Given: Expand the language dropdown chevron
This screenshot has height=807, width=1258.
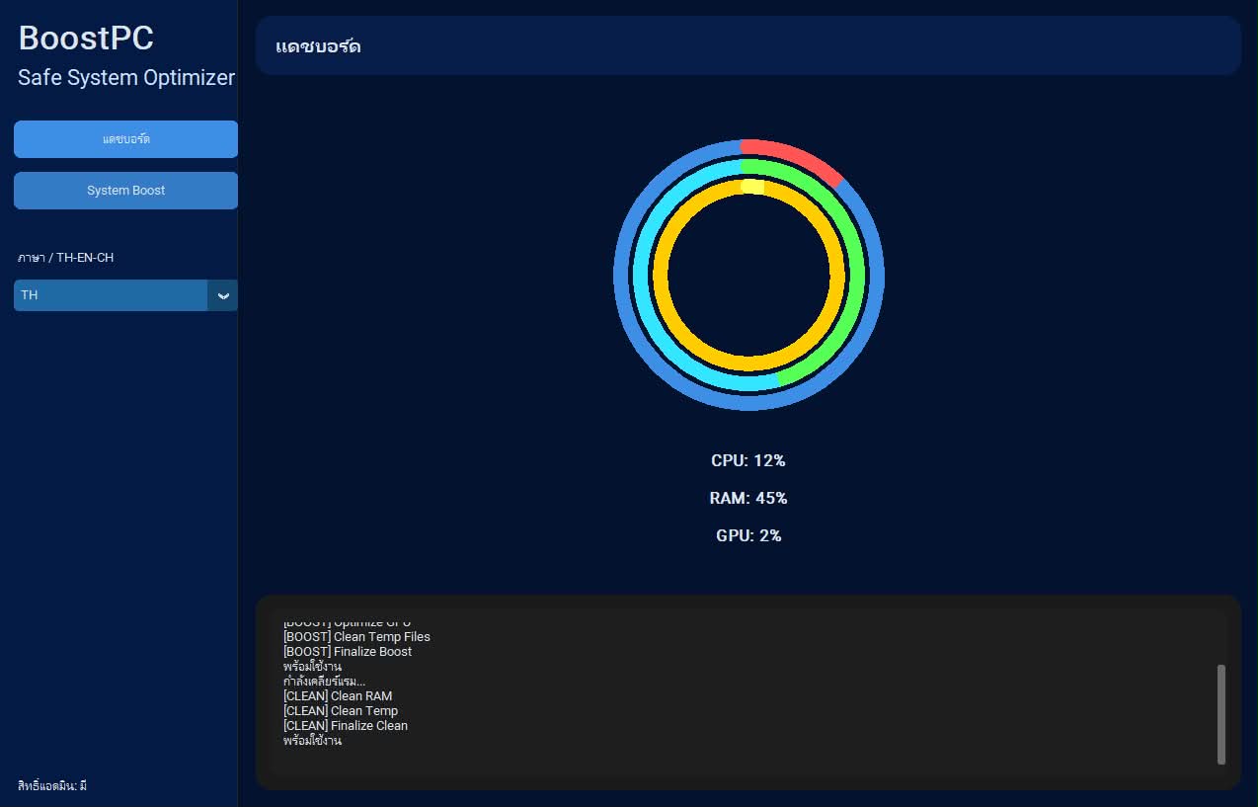Looking at the screenshot, I should tap(223, 295).
